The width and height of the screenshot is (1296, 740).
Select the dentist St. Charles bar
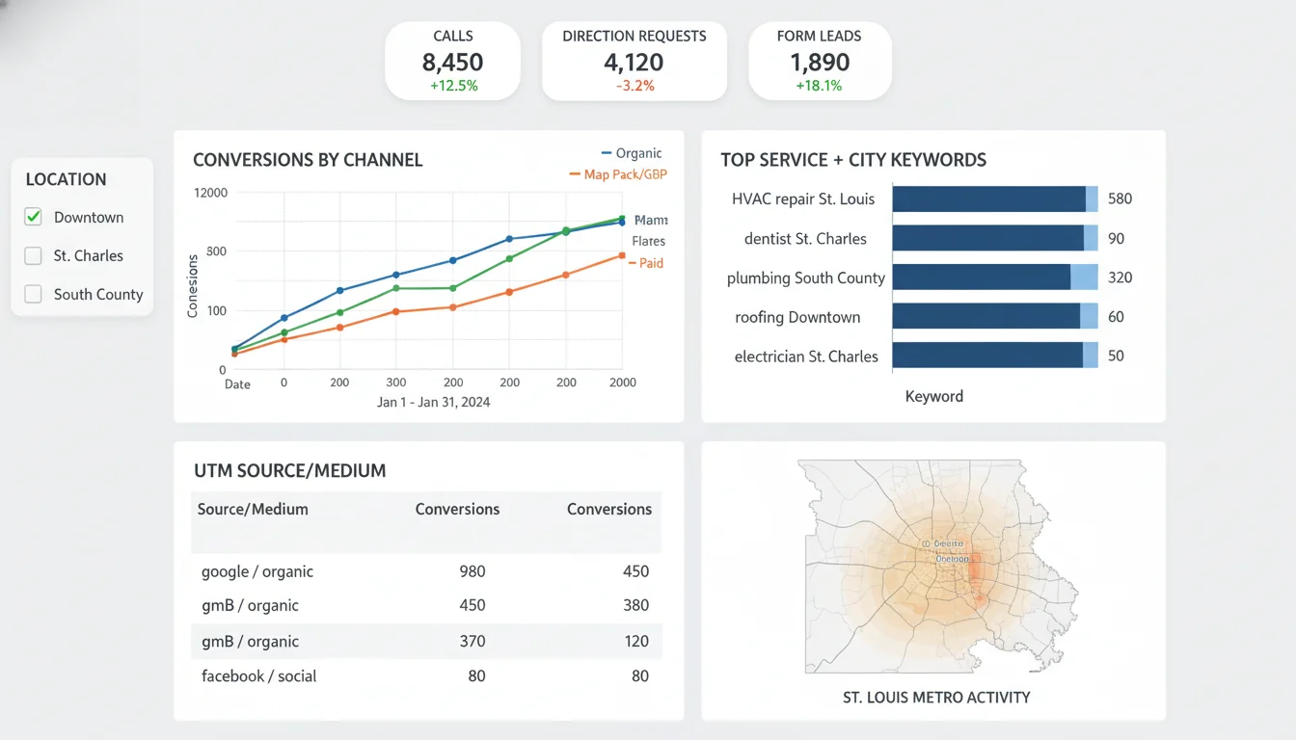995,238
